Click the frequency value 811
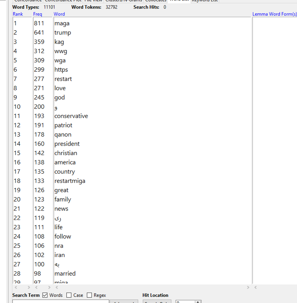 click(x=39, y=23)
